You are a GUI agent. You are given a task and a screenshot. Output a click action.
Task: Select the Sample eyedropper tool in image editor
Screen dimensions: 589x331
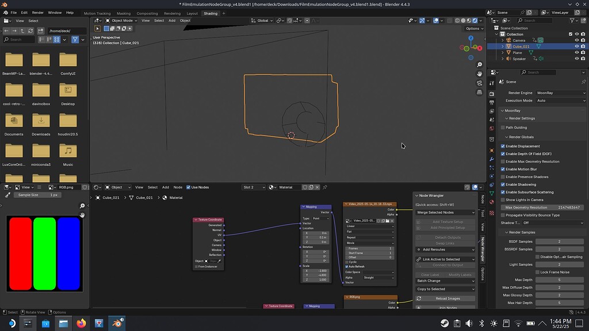click(x=7, y=195)
